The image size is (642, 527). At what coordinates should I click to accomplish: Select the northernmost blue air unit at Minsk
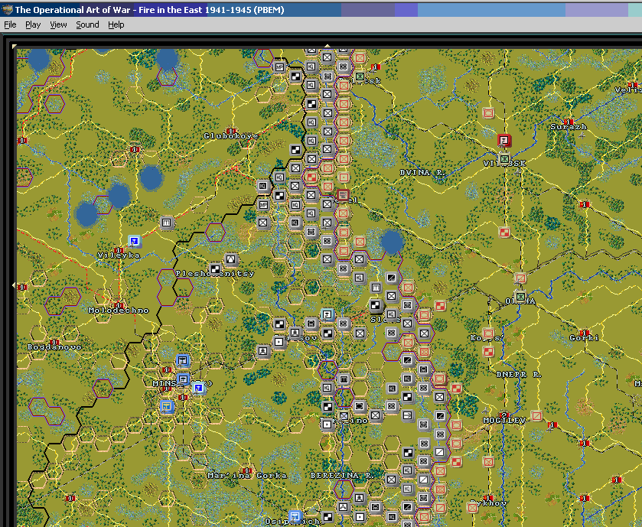(183, 360)
